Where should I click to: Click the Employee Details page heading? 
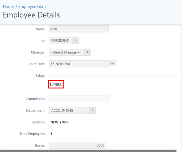[x=32, y=15]
